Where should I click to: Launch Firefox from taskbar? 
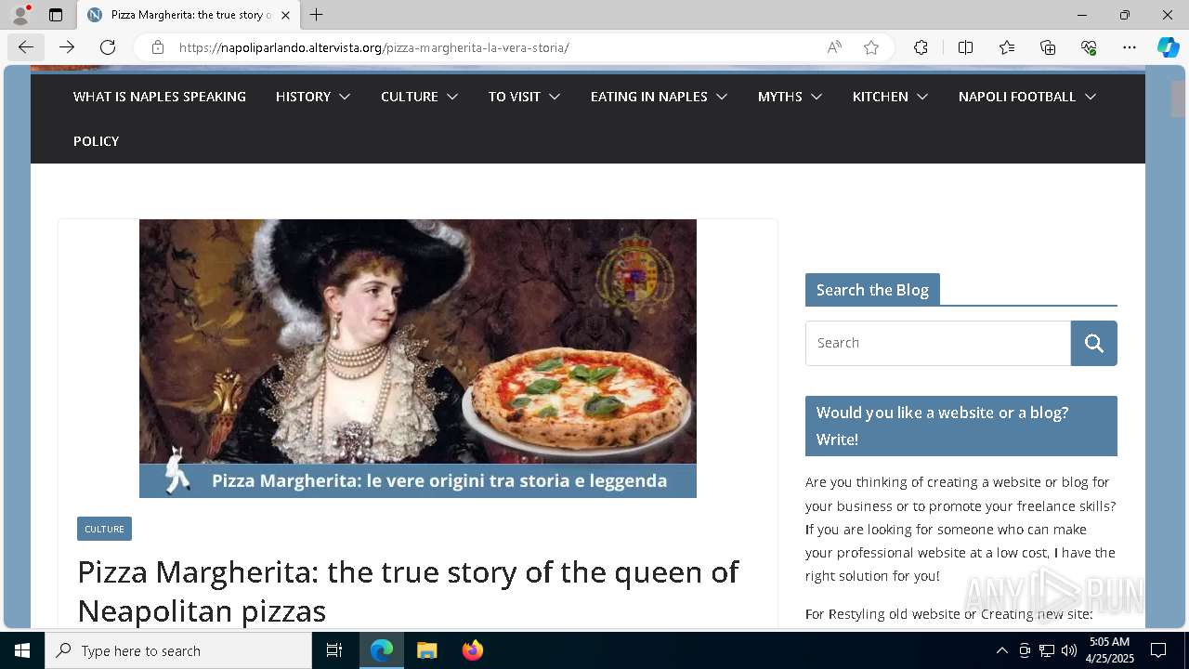pyautogui.click(x=472, y=650)
